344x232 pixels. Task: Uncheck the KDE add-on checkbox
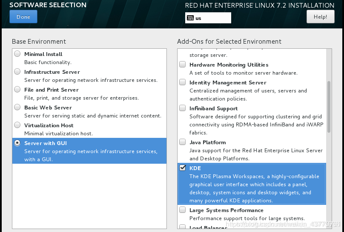183,168
